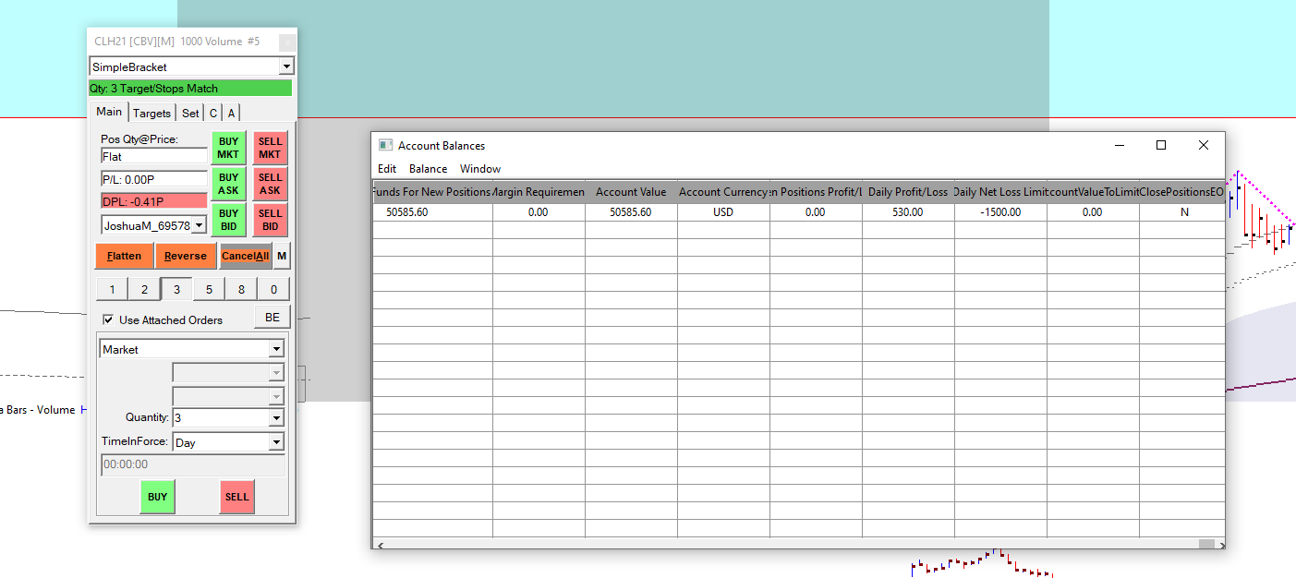This screenshot has width=1296, height=578.
Task: Click the -1500.00 loss limit cell
Action: coord(1000,212)
